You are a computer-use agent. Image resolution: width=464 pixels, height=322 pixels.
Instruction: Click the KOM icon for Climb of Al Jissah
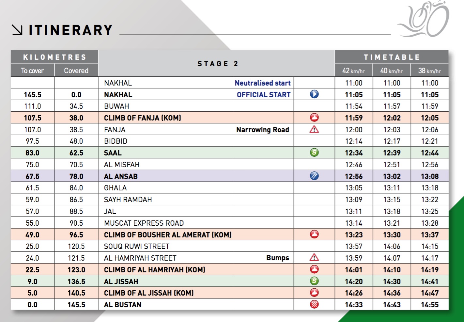[x=314, y=293]
